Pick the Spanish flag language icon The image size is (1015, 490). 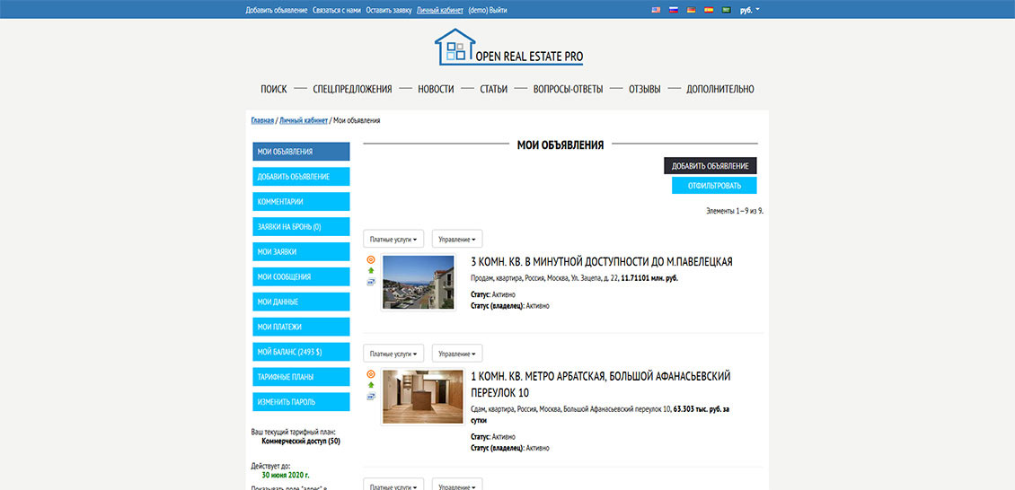pos(708,10)
